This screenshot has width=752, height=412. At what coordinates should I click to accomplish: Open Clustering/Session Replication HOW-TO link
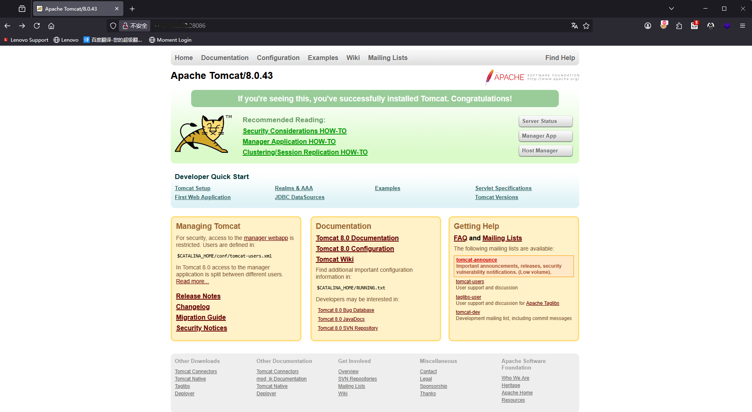[305, 152]
